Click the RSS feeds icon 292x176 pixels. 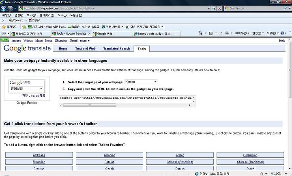tap(211, 33)
